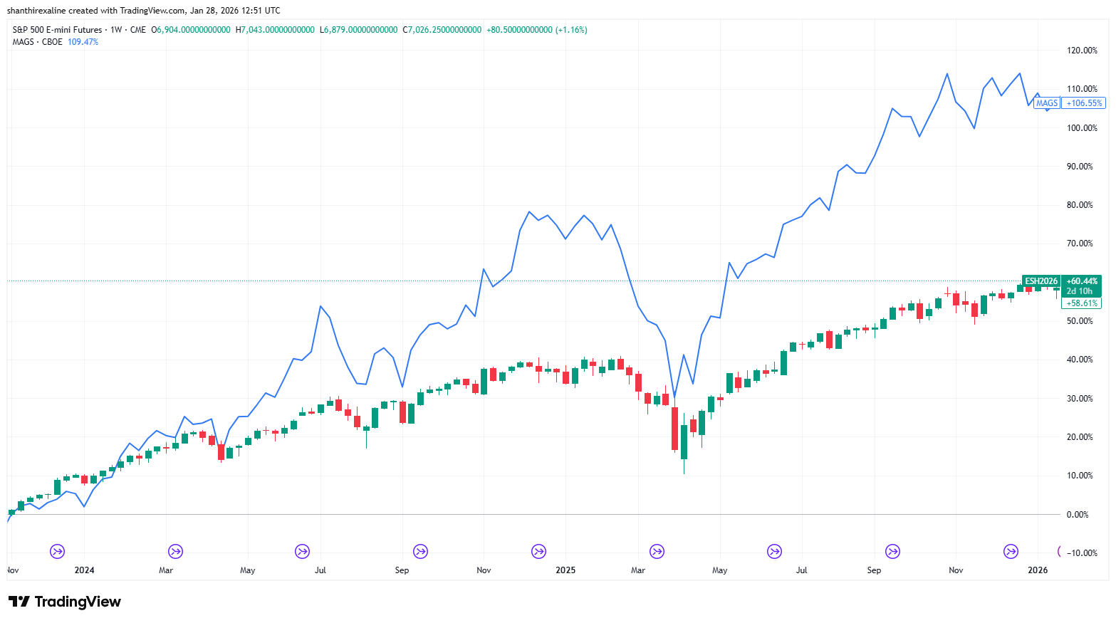Select the S&P 500 E-mini Futures legend title
Screen dimensions: 1116x623
(58, 30)
